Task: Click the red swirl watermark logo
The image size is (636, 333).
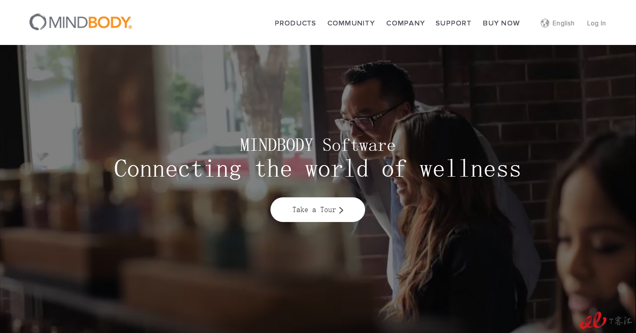Action: tap(593, 320)
